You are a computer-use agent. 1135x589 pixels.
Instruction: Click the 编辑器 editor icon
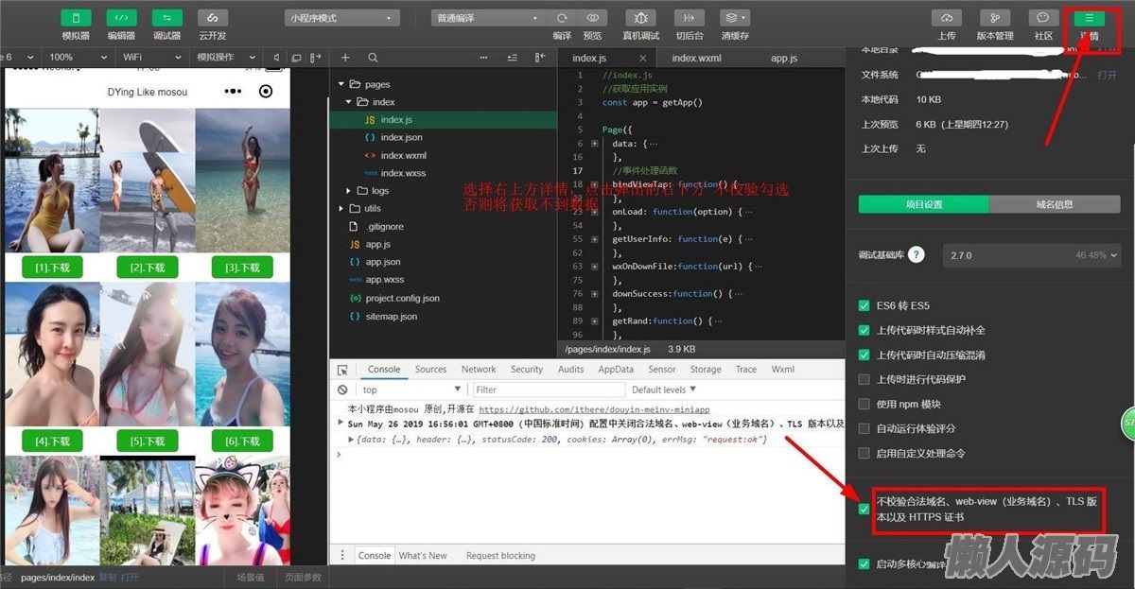(121, 18)
